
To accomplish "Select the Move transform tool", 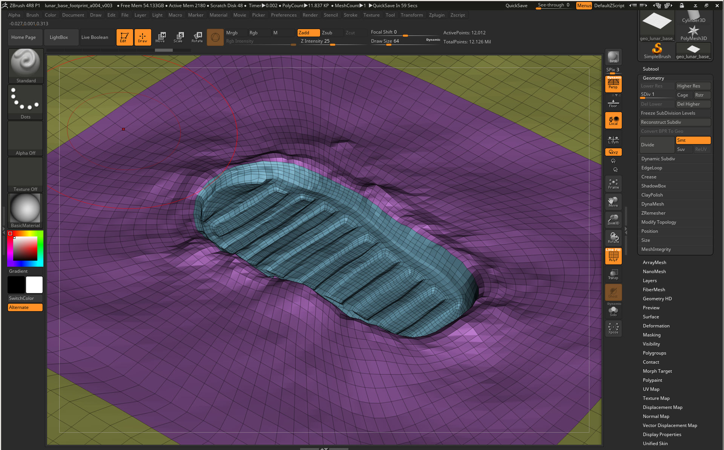I will [x=160, y=37].
